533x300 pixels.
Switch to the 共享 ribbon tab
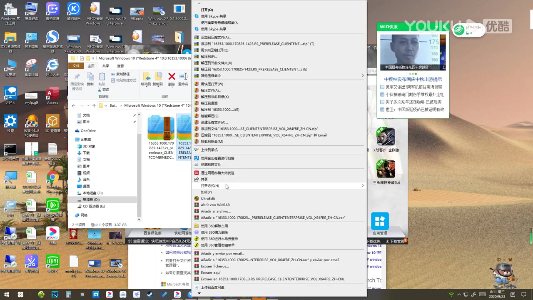coord(106,66)
